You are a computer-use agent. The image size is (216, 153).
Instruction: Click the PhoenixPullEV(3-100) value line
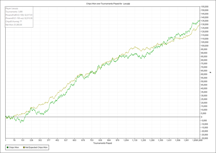(x=19, y=15)
